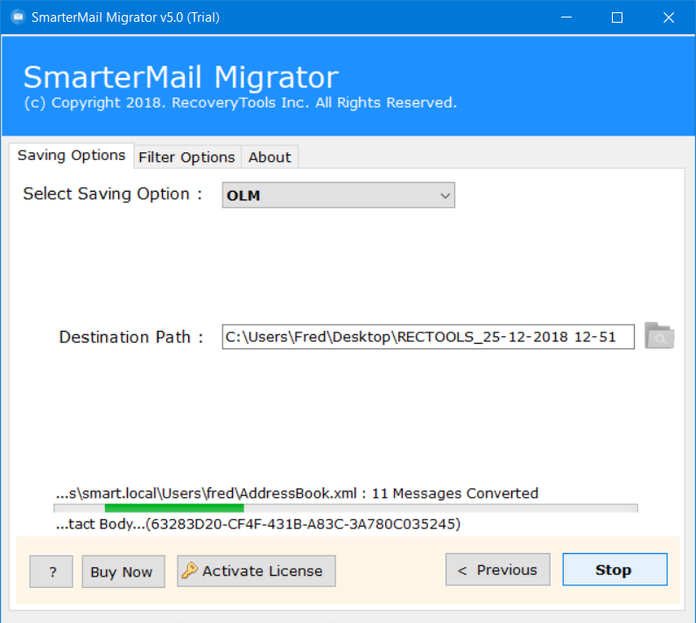Click the SmarterMail Migrator banner heading
696x623 pixels.
point(180,77)
